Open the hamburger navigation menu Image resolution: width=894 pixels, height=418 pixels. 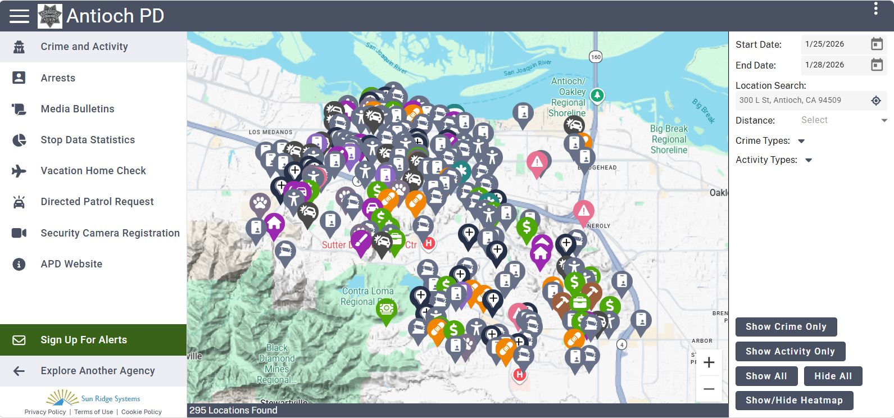(19, 16)
